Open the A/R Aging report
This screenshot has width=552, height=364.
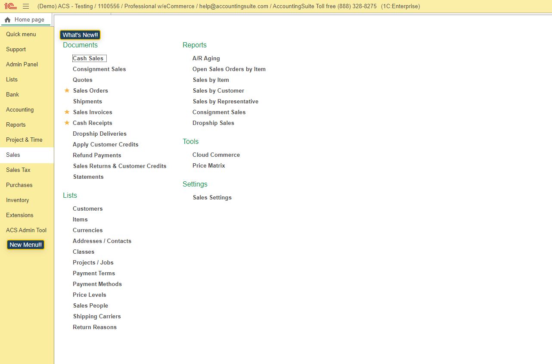[x=206, y=59]
